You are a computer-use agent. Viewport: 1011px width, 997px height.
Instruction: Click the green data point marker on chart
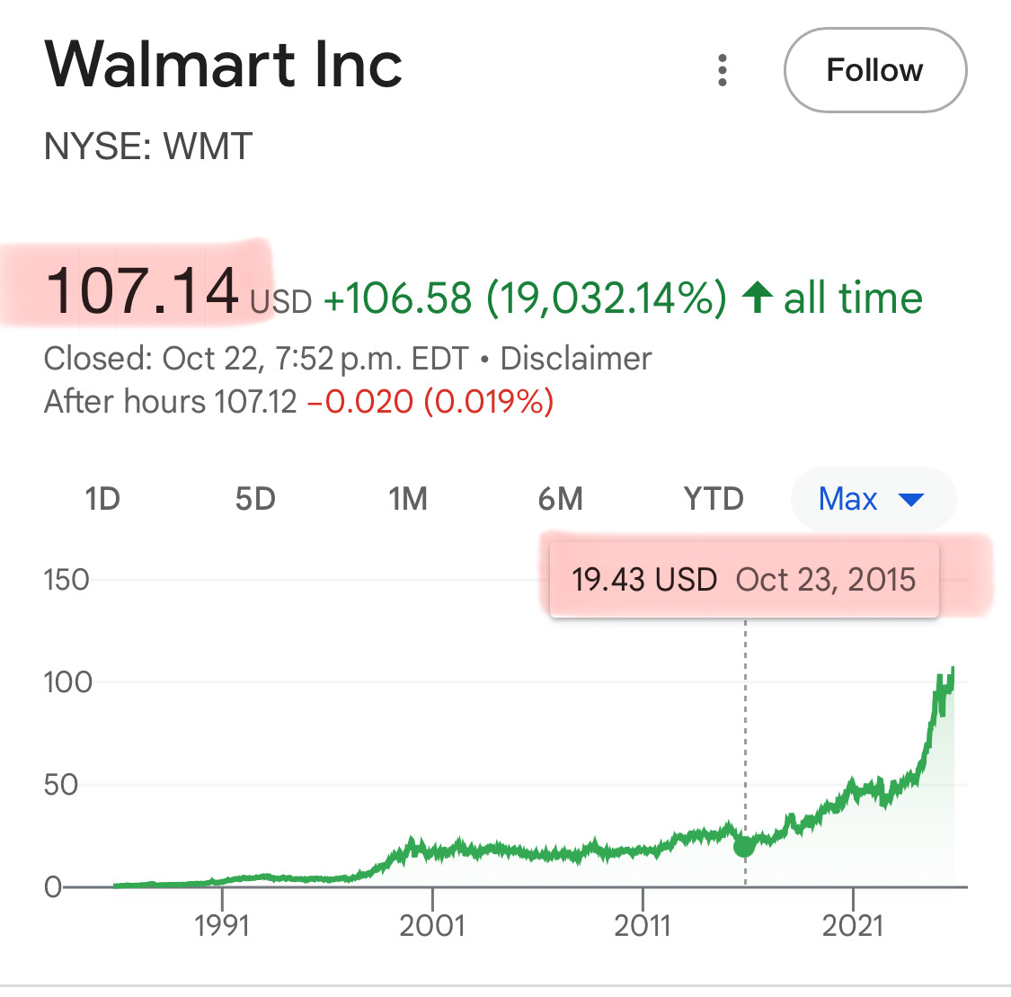744,846
